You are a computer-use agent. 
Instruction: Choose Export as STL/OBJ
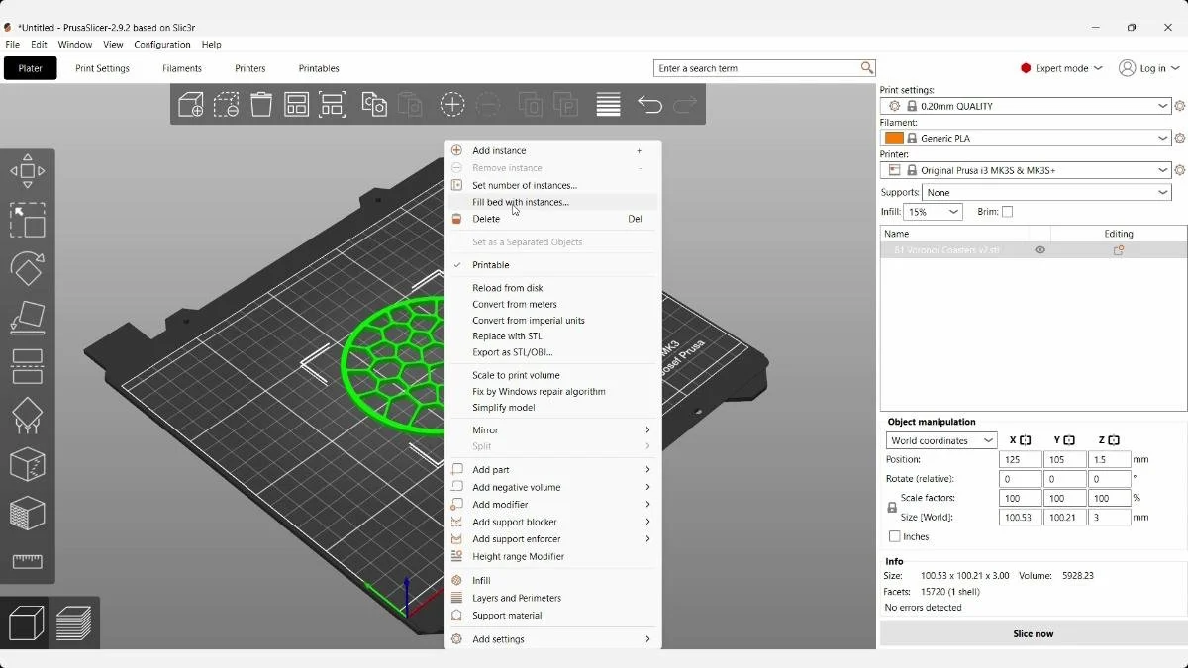point(551,352)
